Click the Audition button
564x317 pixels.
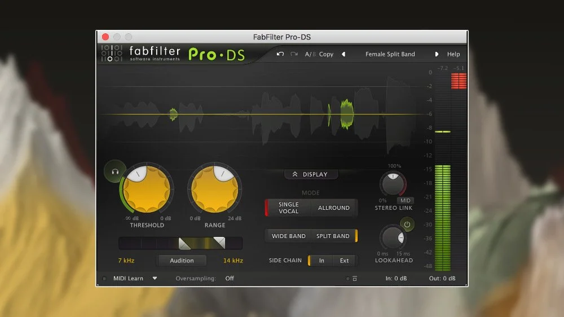182,261
